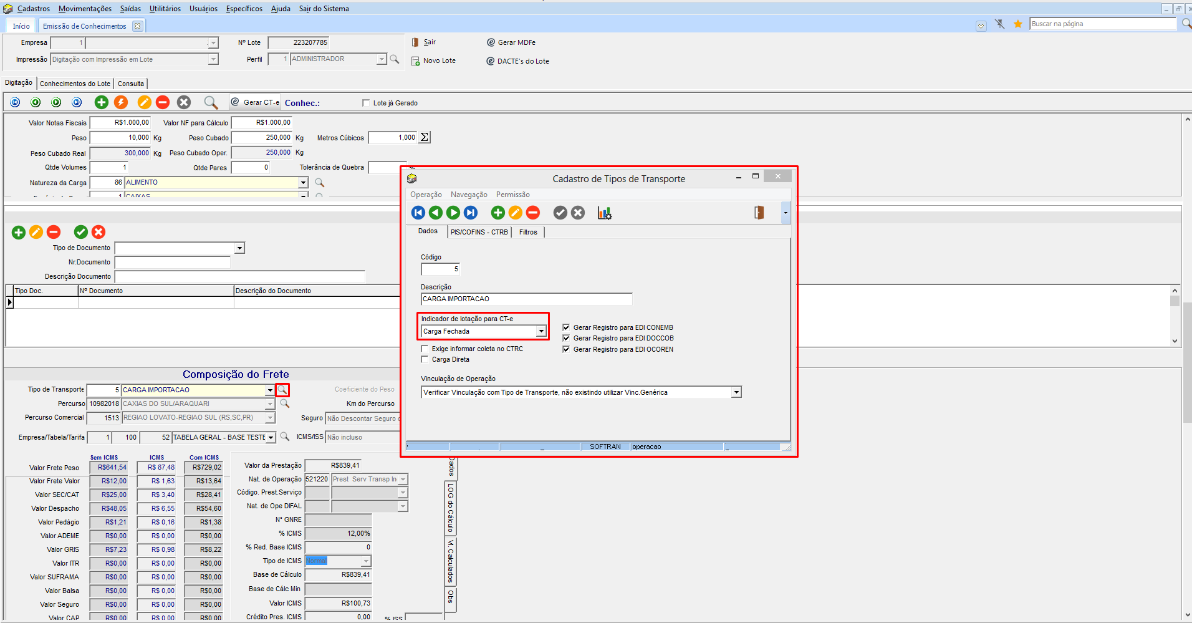Expand the Vinculação de Operação dropdown

(736, 393)
